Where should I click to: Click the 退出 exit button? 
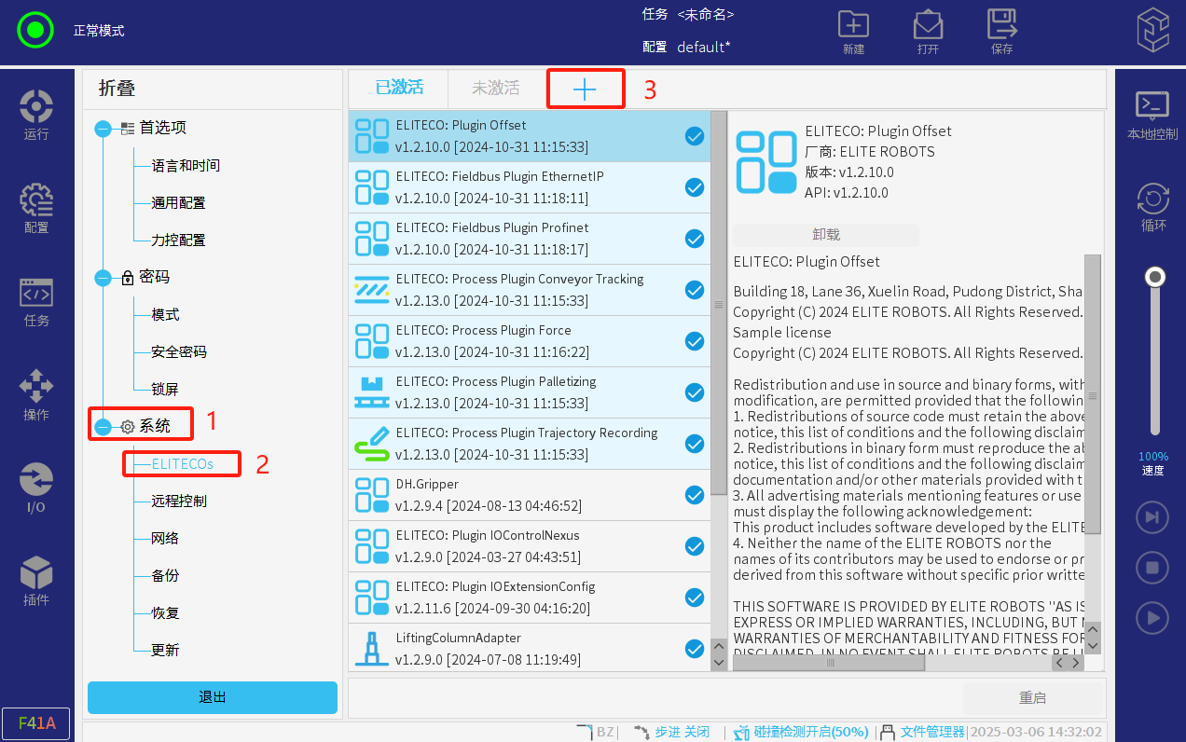coord(213,697)
